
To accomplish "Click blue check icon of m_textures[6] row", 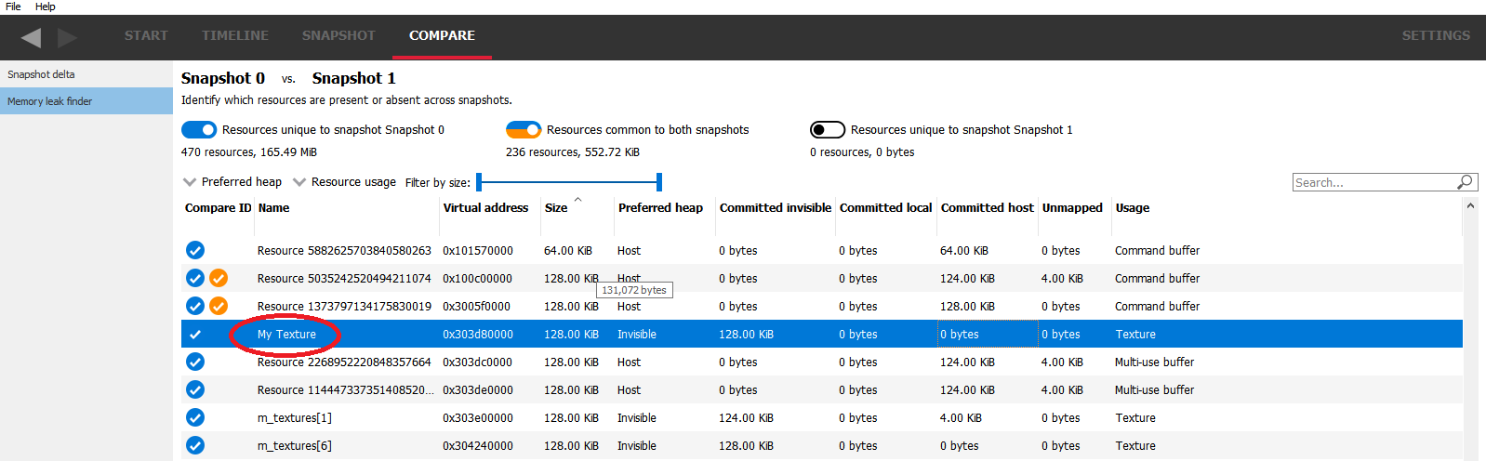I will coord(195,445).
